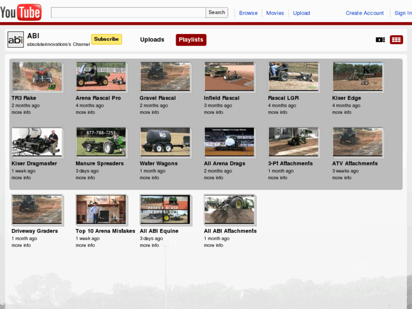This screenshot has height=309, width=412.
Task: Focus the YouTube search box
Action: point(128,12)
